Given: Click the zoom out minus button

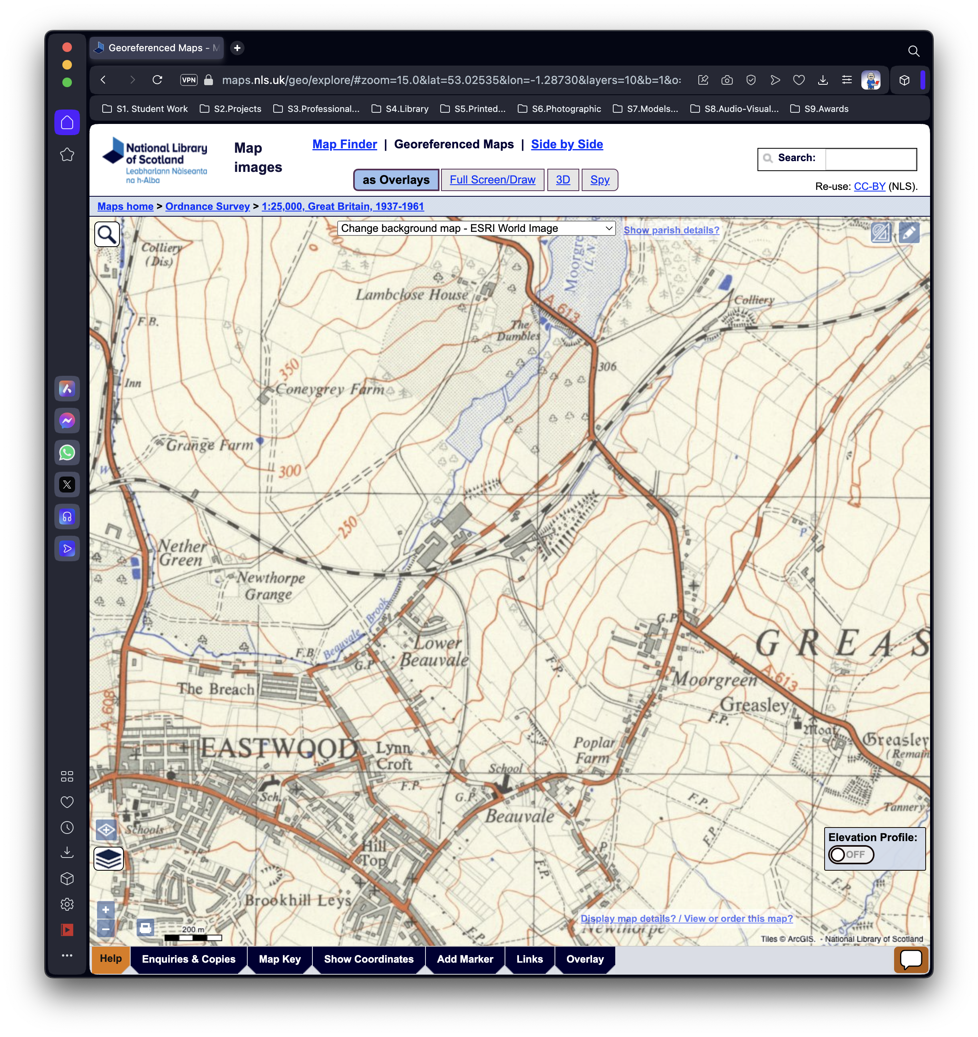Looking at the screenshot, I should pos(106,929).
